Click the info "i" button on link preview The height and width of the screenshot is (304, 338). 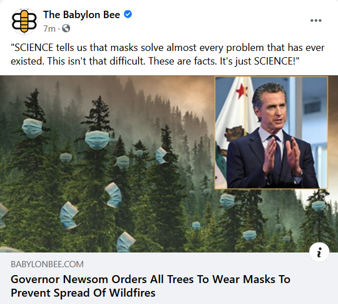pyautogui.click(x=319, y=252)
